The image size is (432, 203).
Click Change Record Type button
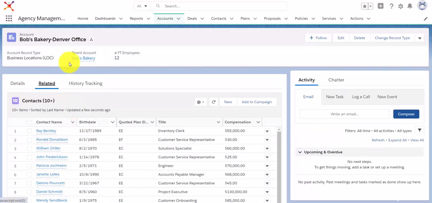[x=392, y=38]
